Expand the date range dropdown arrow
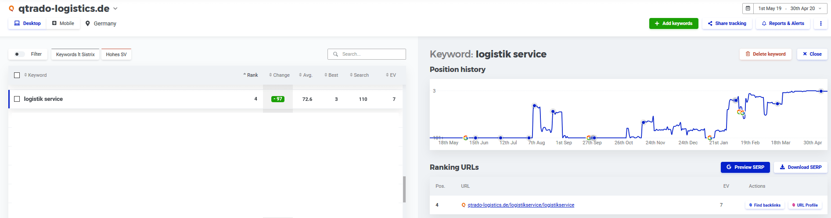Screen dimensions: 831x218 click(820, 8)
